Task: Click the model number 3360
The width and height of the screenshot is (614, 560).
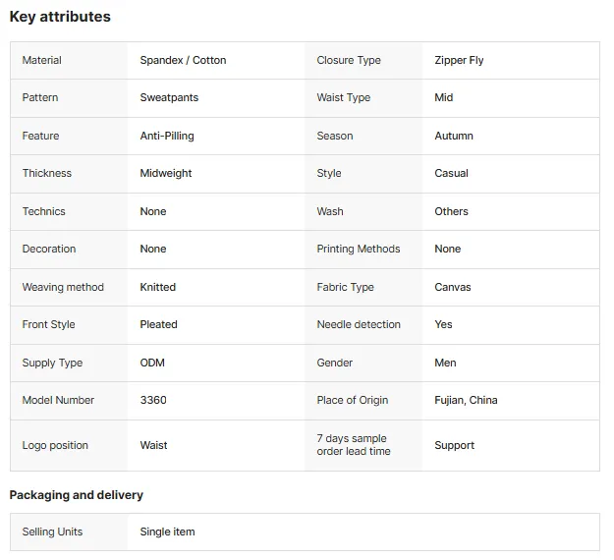Action: click(x=153, y=400)
